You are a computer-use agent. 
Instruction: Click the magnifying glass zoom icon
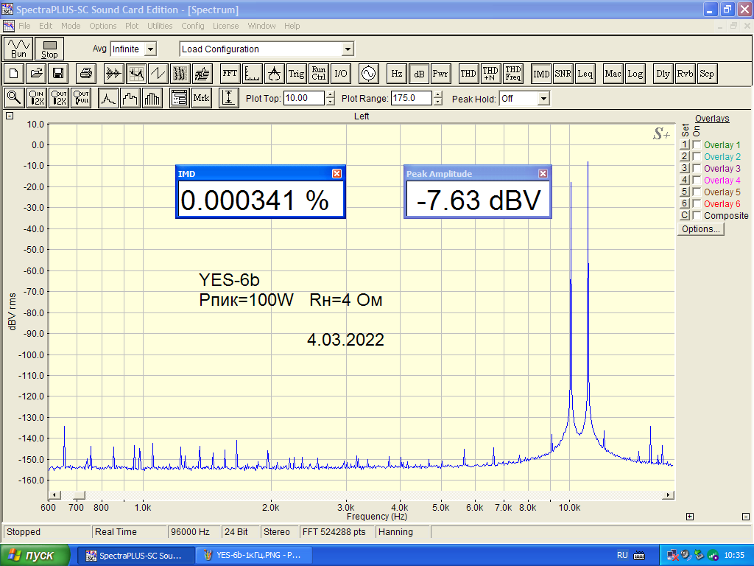[x=14, y=98]
